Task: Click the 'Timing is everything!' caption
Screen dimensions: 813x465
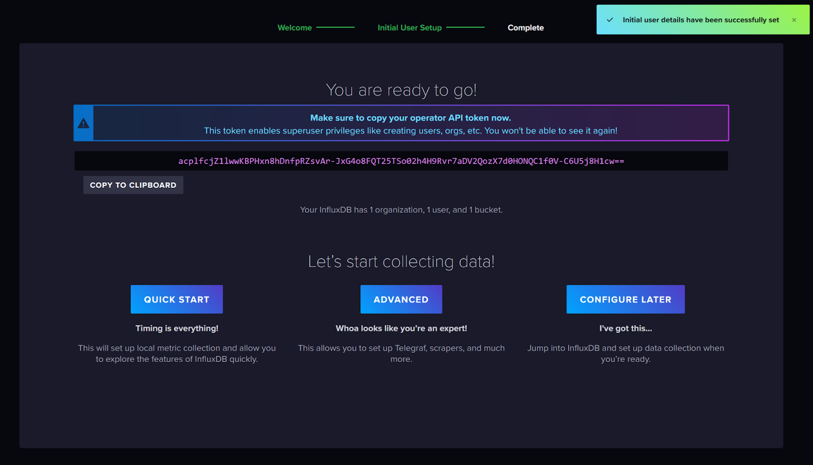Action: [x=177, y=328]
